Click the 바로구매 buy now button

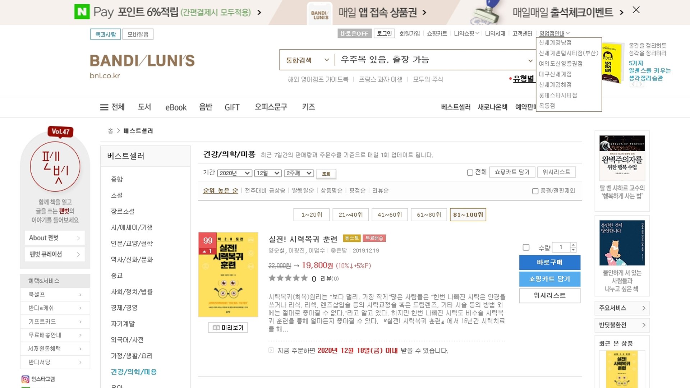click(x=549, y=263)
